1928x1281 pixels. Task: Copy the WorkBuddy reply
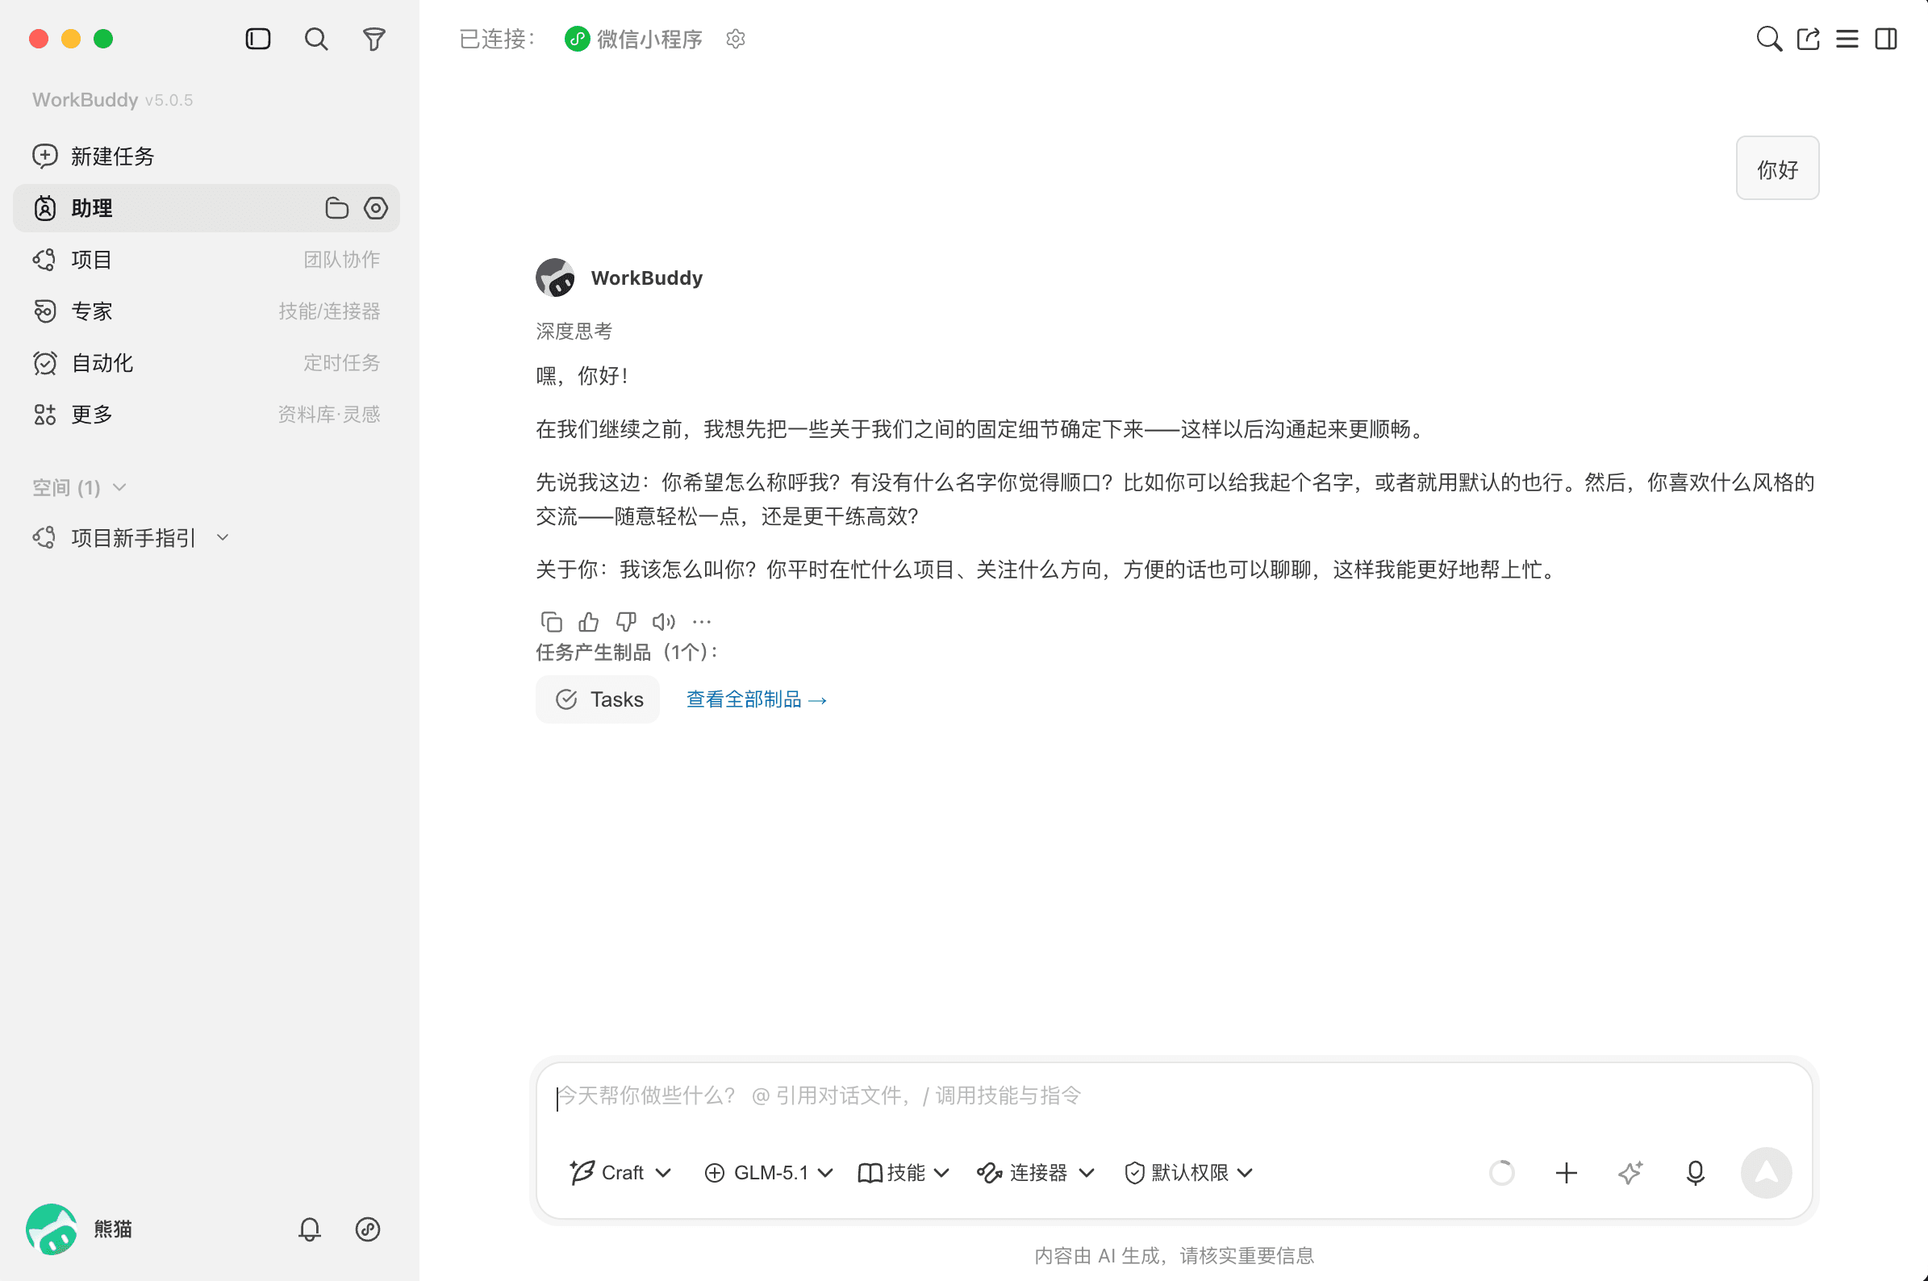[x=552, y=622]
